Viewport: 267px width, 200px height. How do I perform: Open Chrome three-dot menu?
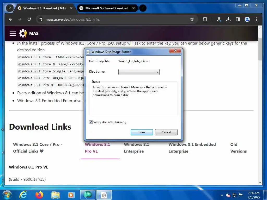257,19
